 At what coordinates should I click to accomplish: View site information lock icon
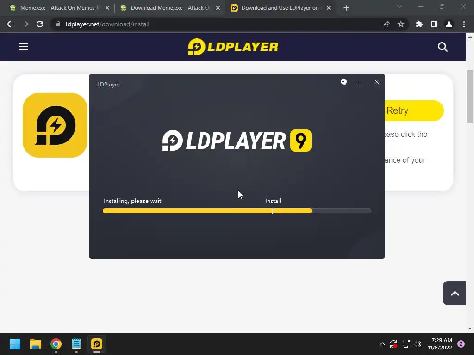[58, 24]
